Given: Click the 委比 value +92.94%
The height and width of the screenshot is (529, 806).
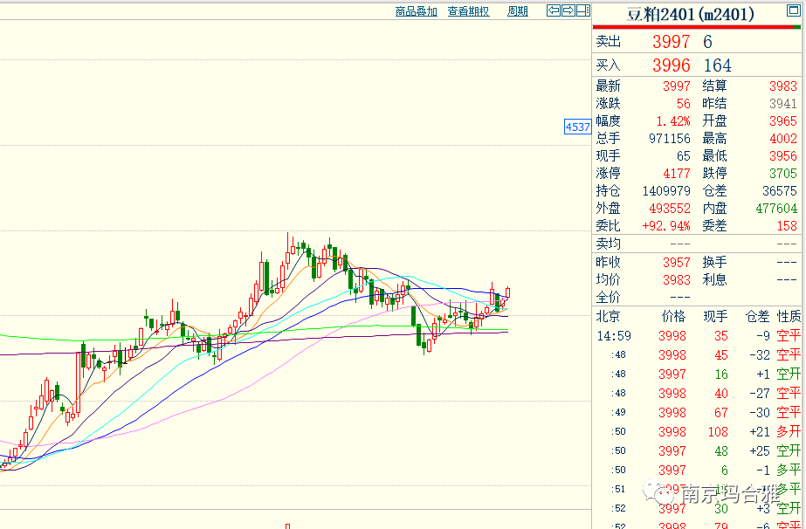Looking at the screenshot, I should click(x=666, y=226).
